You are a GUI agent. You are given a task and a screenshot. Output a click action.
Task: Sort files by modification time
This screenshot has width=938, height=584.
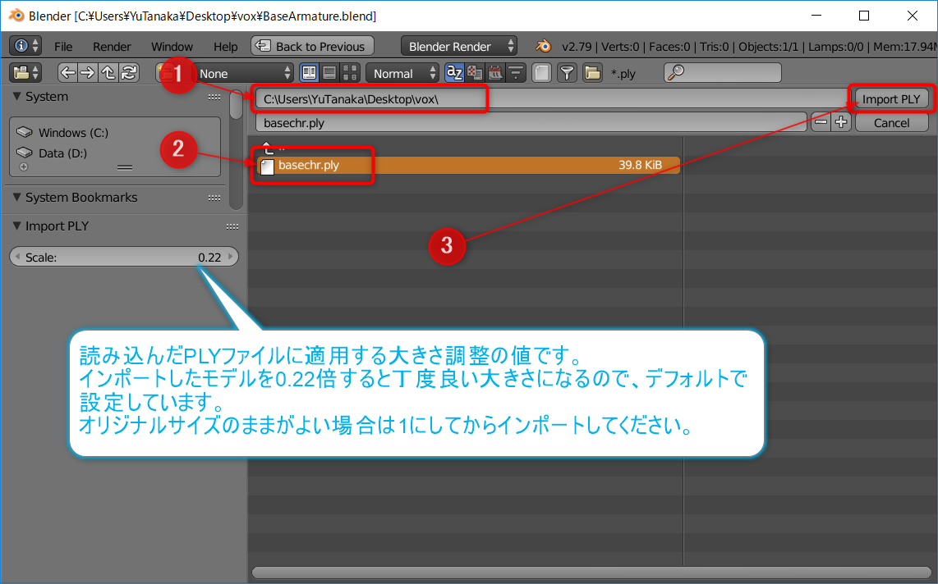(495, 73)
